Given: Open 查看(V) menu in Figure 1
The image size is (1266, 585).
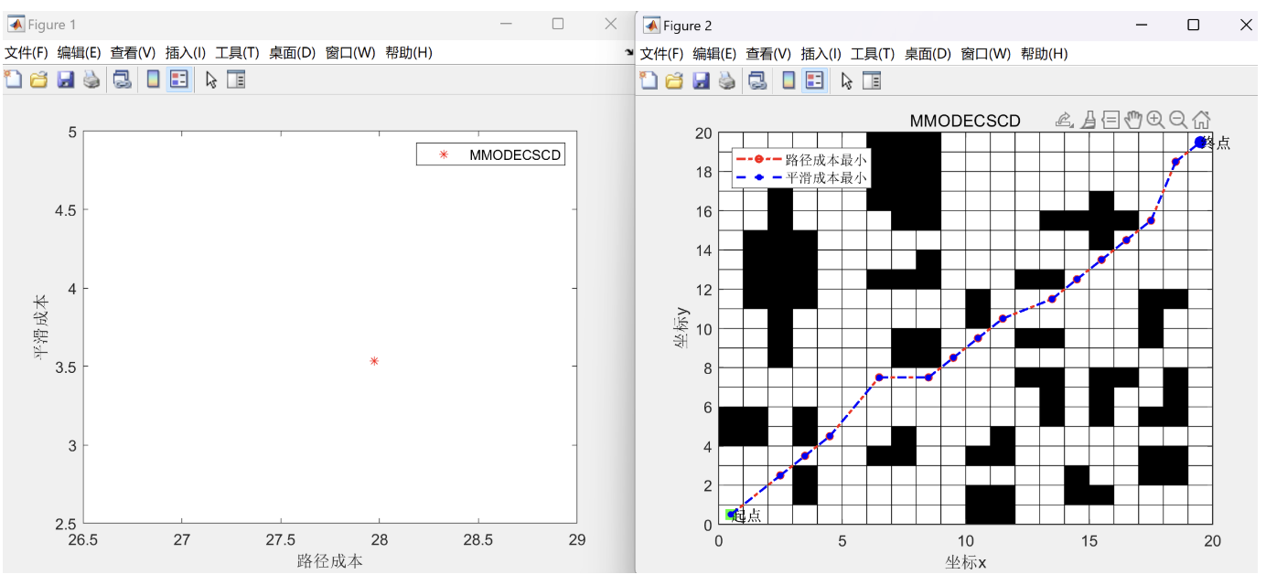Looking at the screenshot, I should pos(134,53).
